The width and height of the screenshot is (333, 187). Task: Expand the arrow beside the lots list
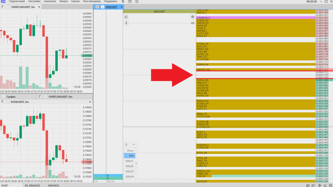(136, 163)
